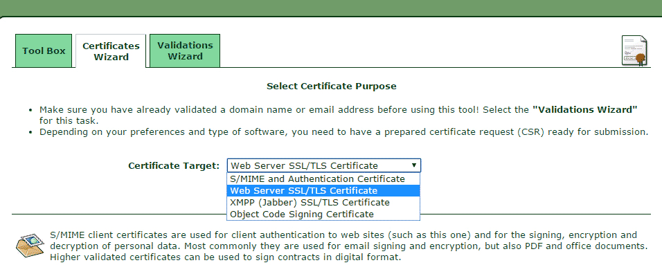Click the Certificate Target label
This screenshot has height=265, width=662.
[174, 165]
